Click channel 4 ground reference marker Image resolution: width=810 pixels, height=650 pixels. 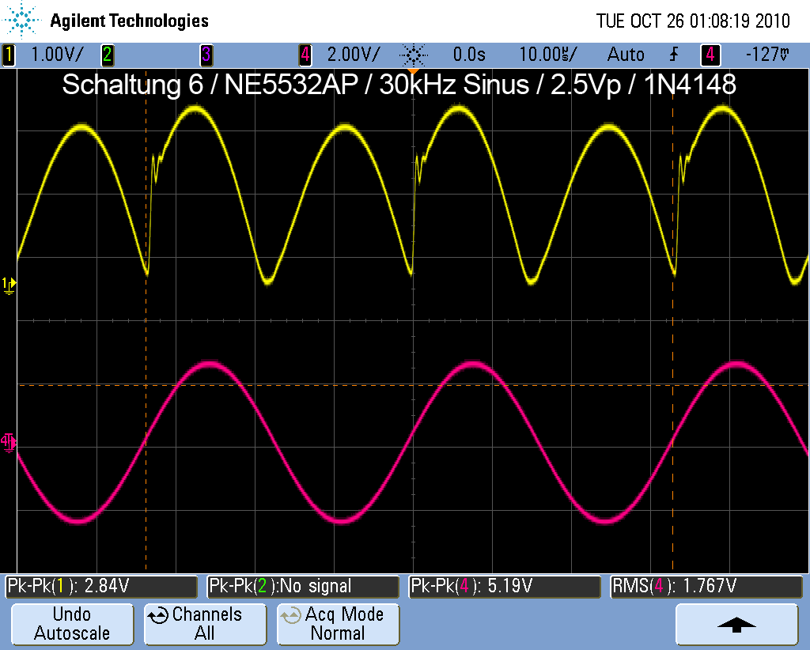[x=8, y=443]
